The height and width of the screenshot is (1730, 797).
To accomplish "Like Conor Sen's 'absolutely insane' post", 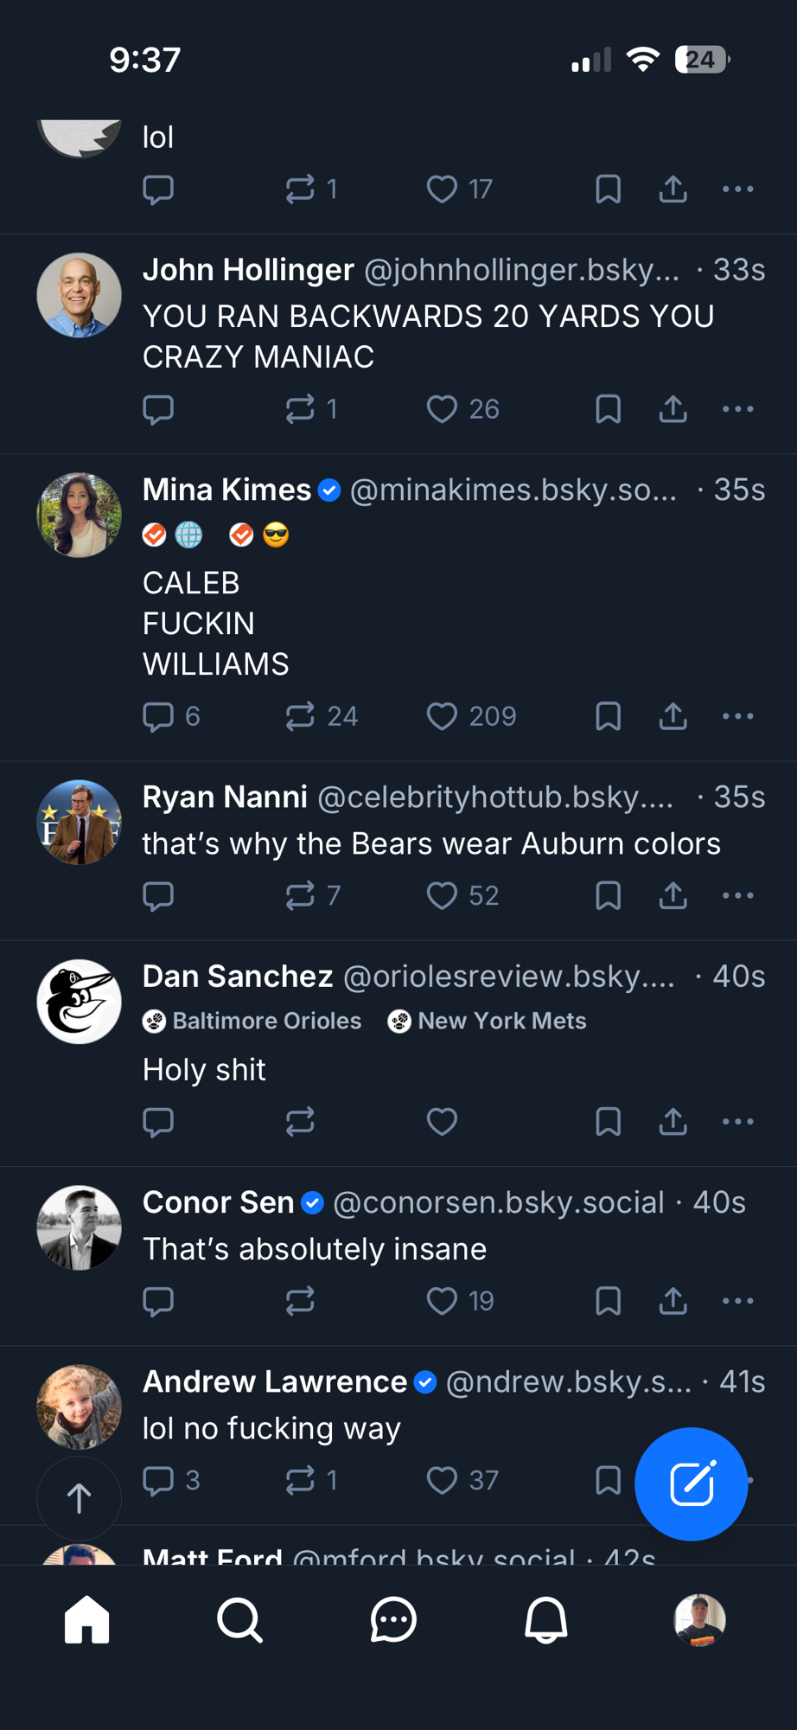I will [442, 1301].
